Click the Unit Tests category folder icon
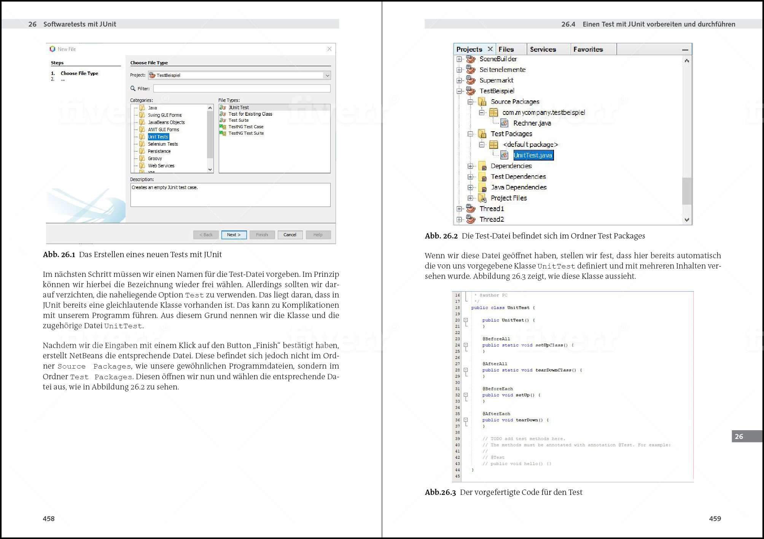The width and height of the screenshot is (764, 539). pos(142,137)
